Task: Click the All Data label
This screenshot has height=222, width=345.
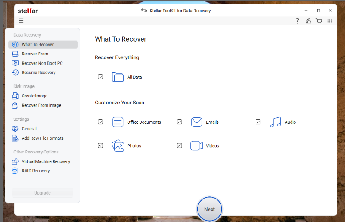Action: 135,77
